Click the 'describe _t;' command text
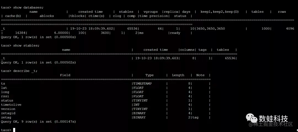The width and height of the screenshot is (298, 132). [25, 71]
